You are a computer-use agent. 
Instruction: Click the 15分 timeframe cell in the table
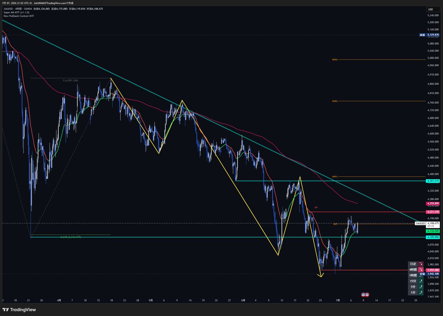click(413, 281)
